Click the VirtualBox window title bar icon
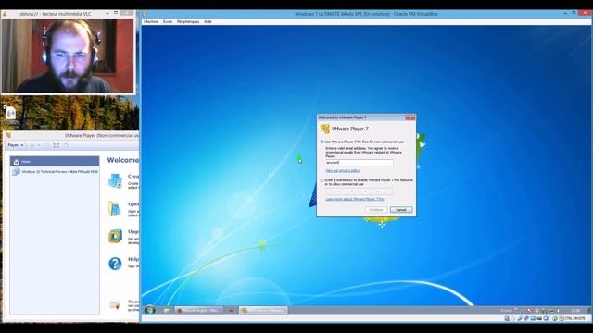Image resolution: width=593 pixels, height=333 pixels. pyautogui.click(x=145, y=14)
